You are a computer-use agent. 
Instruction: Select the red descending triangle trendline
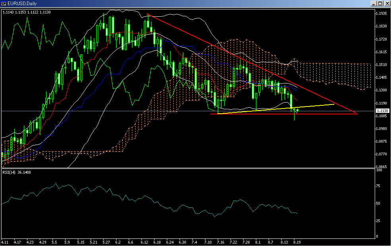tap(252, 64)
